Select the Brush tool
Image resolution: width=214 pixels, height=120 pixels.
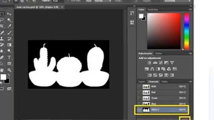tap(9, 33)
